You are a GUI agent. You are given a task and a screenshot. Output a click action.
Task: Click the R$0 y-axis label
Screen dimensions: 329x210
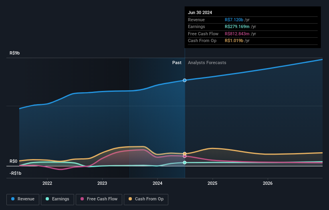[x=14, y=162]
